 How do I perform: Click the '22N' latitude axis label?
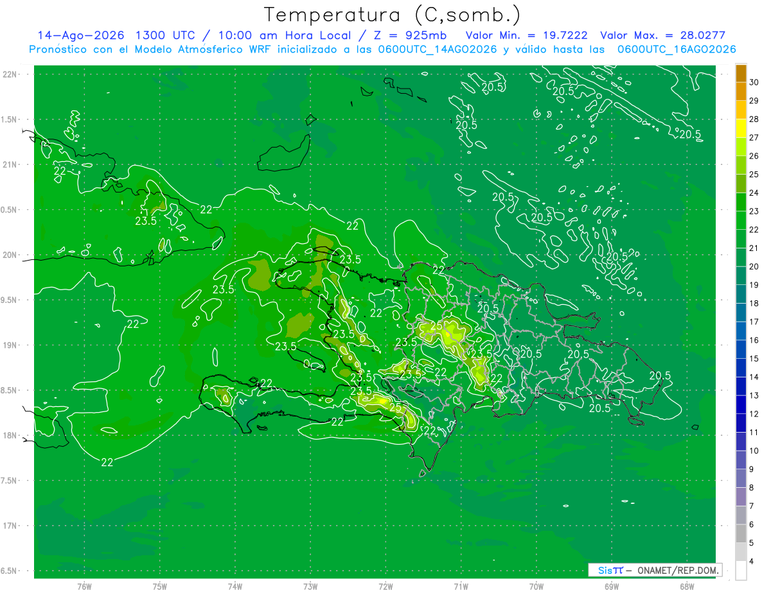[10, 74]
